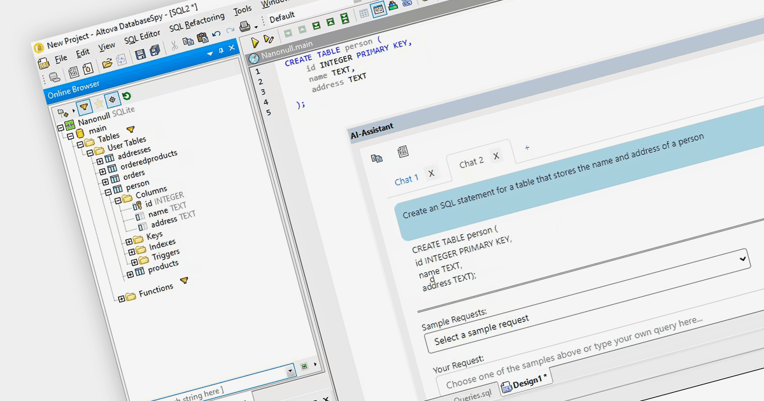Click the Copy toolbar icon

click(188, 41)
